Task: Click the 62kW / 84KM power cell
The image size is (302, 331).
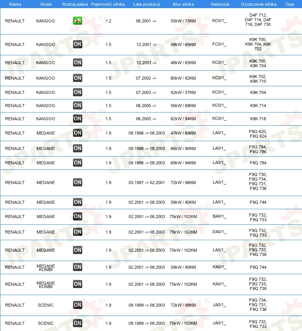Action: pyautogui.click(x=183, y=119)
